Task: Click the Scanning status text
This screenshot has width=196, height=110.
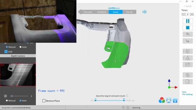Action: [136, 108]
